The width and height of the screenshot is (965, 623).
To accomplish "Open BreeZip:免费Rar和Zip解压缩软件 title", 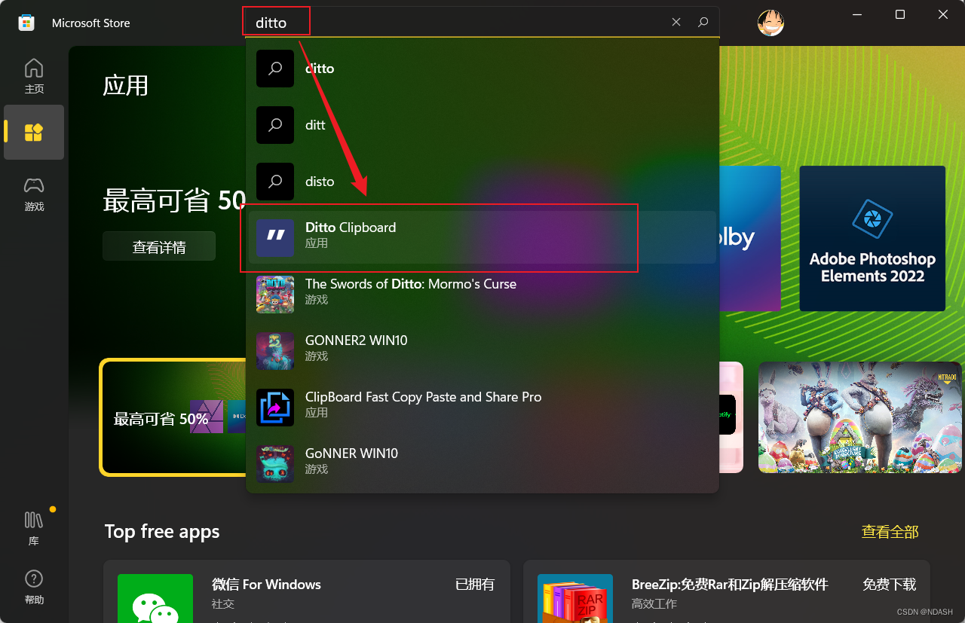I will point(730,585).
